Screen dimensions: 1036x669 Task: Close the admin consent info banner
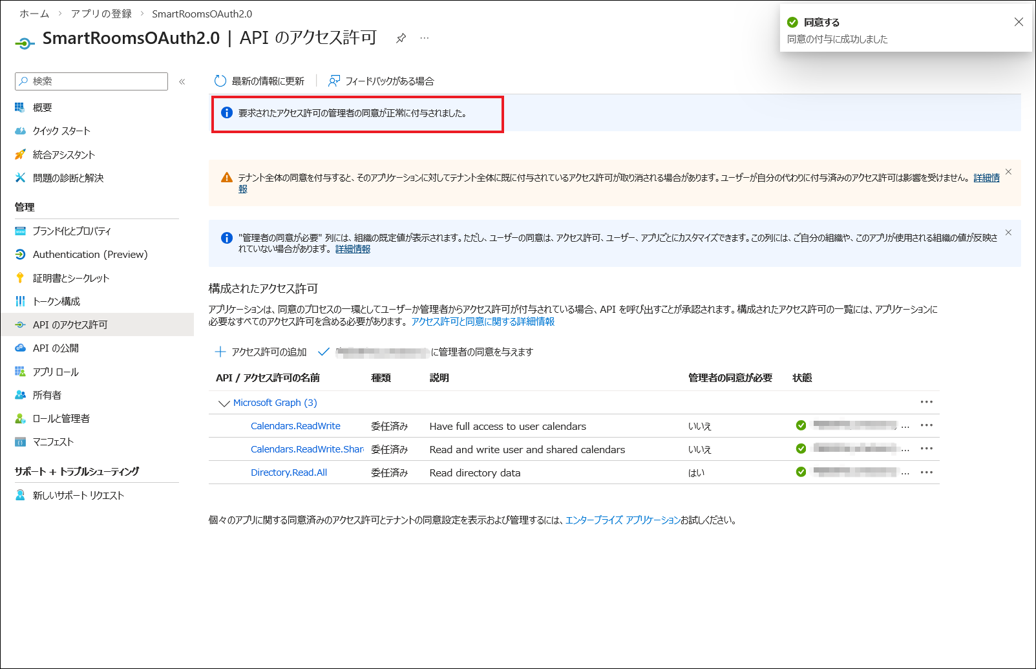[1008, 233]
